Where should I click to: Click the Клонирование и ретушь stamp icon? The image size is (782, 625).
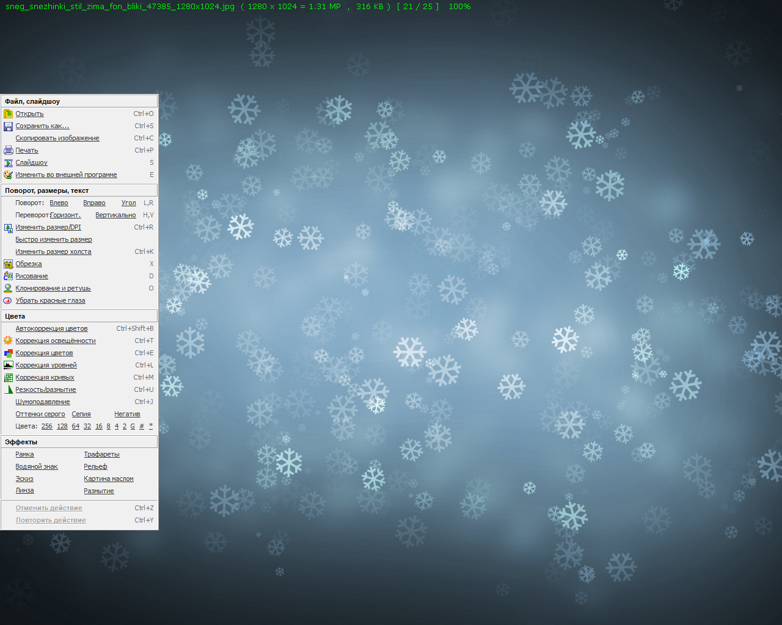tap(8, 288)
